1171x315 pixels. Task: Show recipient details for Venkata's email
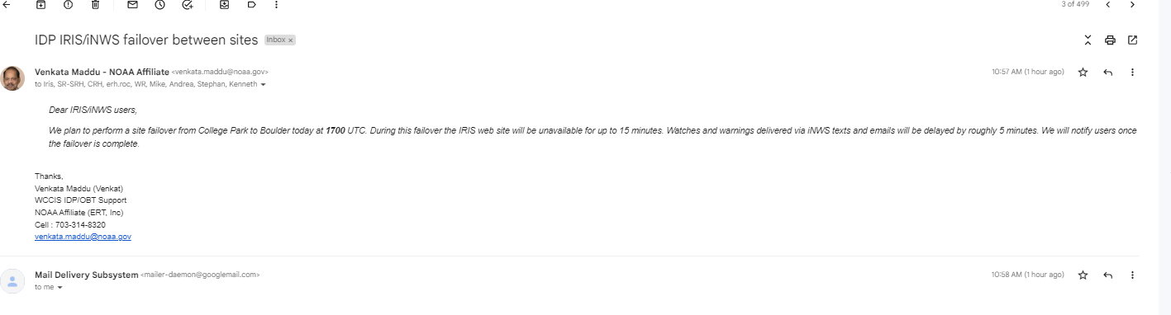[x=263, y=84]
